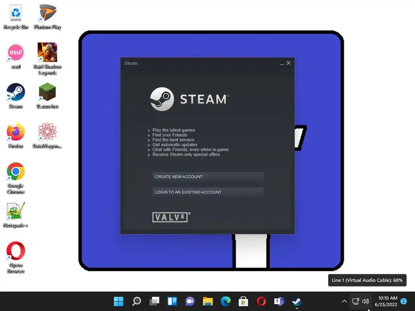Click the Valve logo in Steam

point(171,217)
